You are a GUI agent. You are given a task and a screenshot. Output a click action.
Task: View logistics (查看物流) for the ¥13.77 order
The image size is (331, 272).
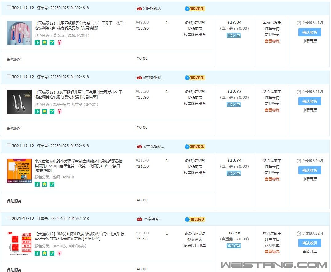pos(272,110)
